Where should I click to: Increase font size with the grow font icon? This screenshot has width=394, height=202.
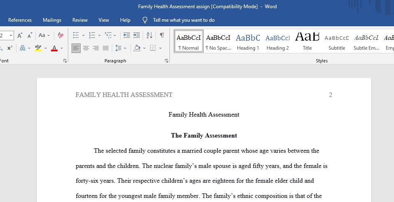(20, 35)
